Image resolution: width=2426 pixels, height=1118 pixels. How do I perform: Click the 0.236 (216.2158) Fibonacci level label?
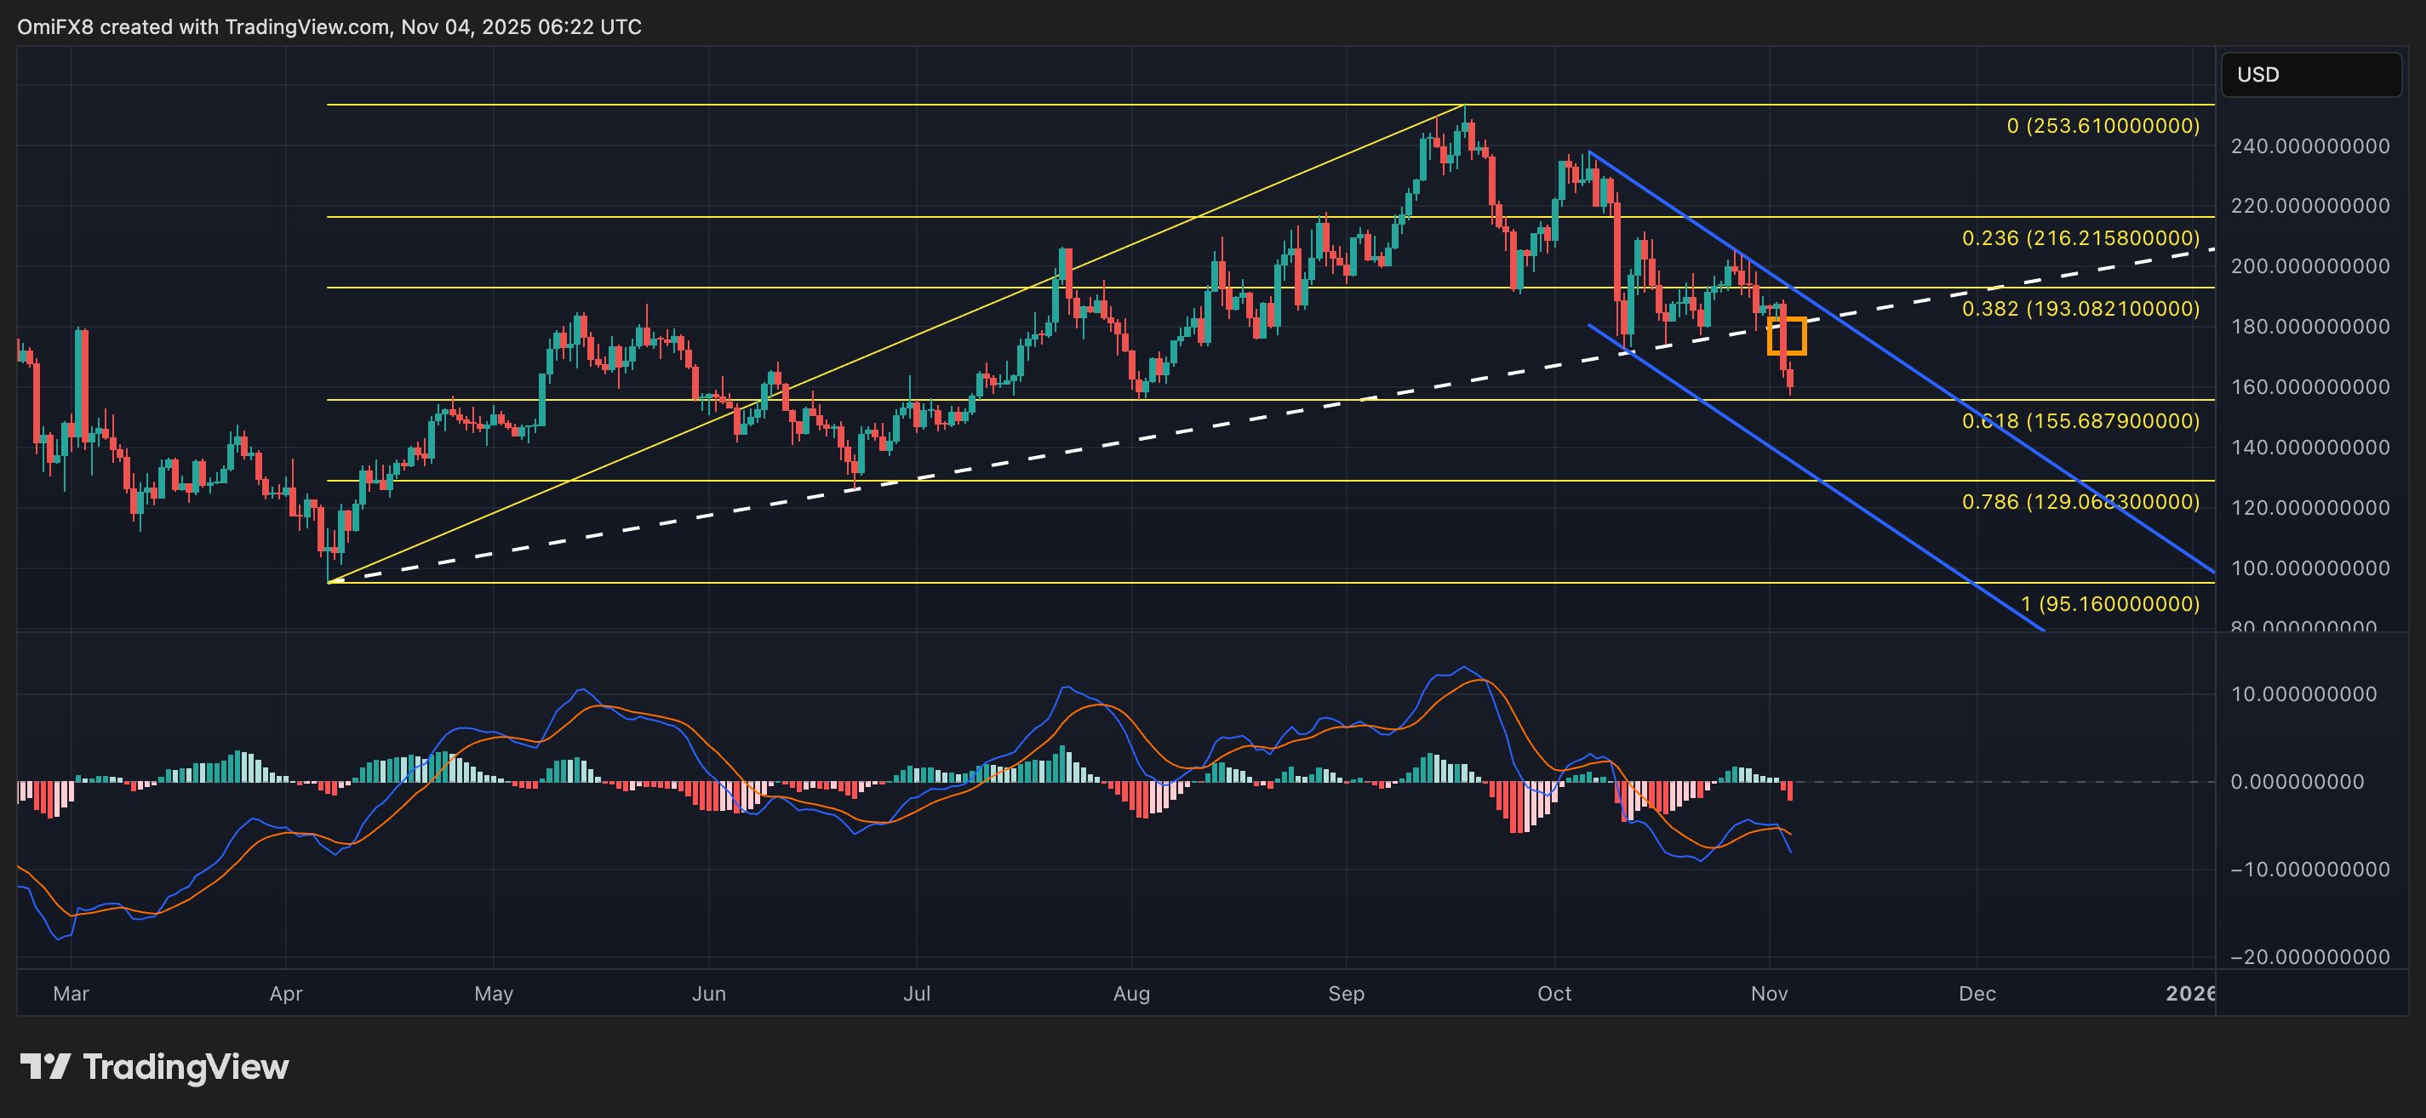pos(2080,238)
